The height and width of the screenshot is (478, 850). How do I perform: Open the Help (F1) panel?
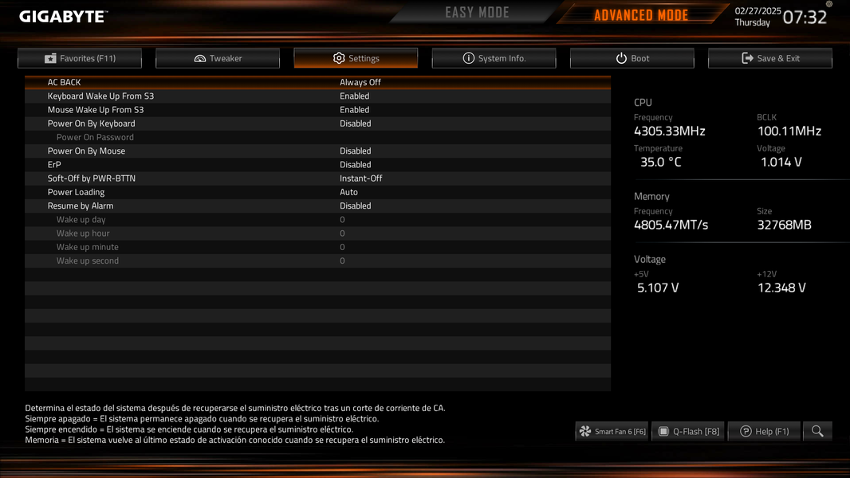(x=764, y=432)
